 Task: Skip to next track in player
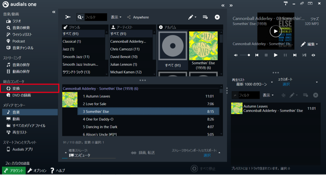(x=295, y=55)
